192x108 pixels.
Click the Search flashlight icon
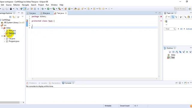82,9
